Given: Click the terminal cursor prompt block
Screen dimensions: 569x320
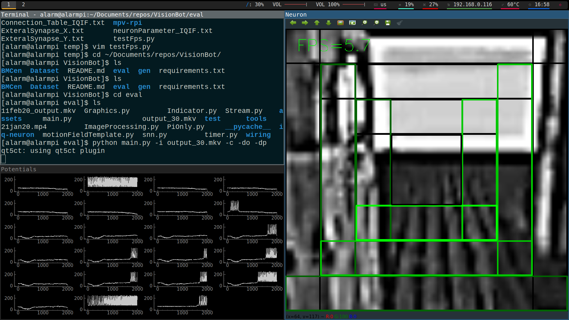Looking at the screenshot, I should 3,159.
